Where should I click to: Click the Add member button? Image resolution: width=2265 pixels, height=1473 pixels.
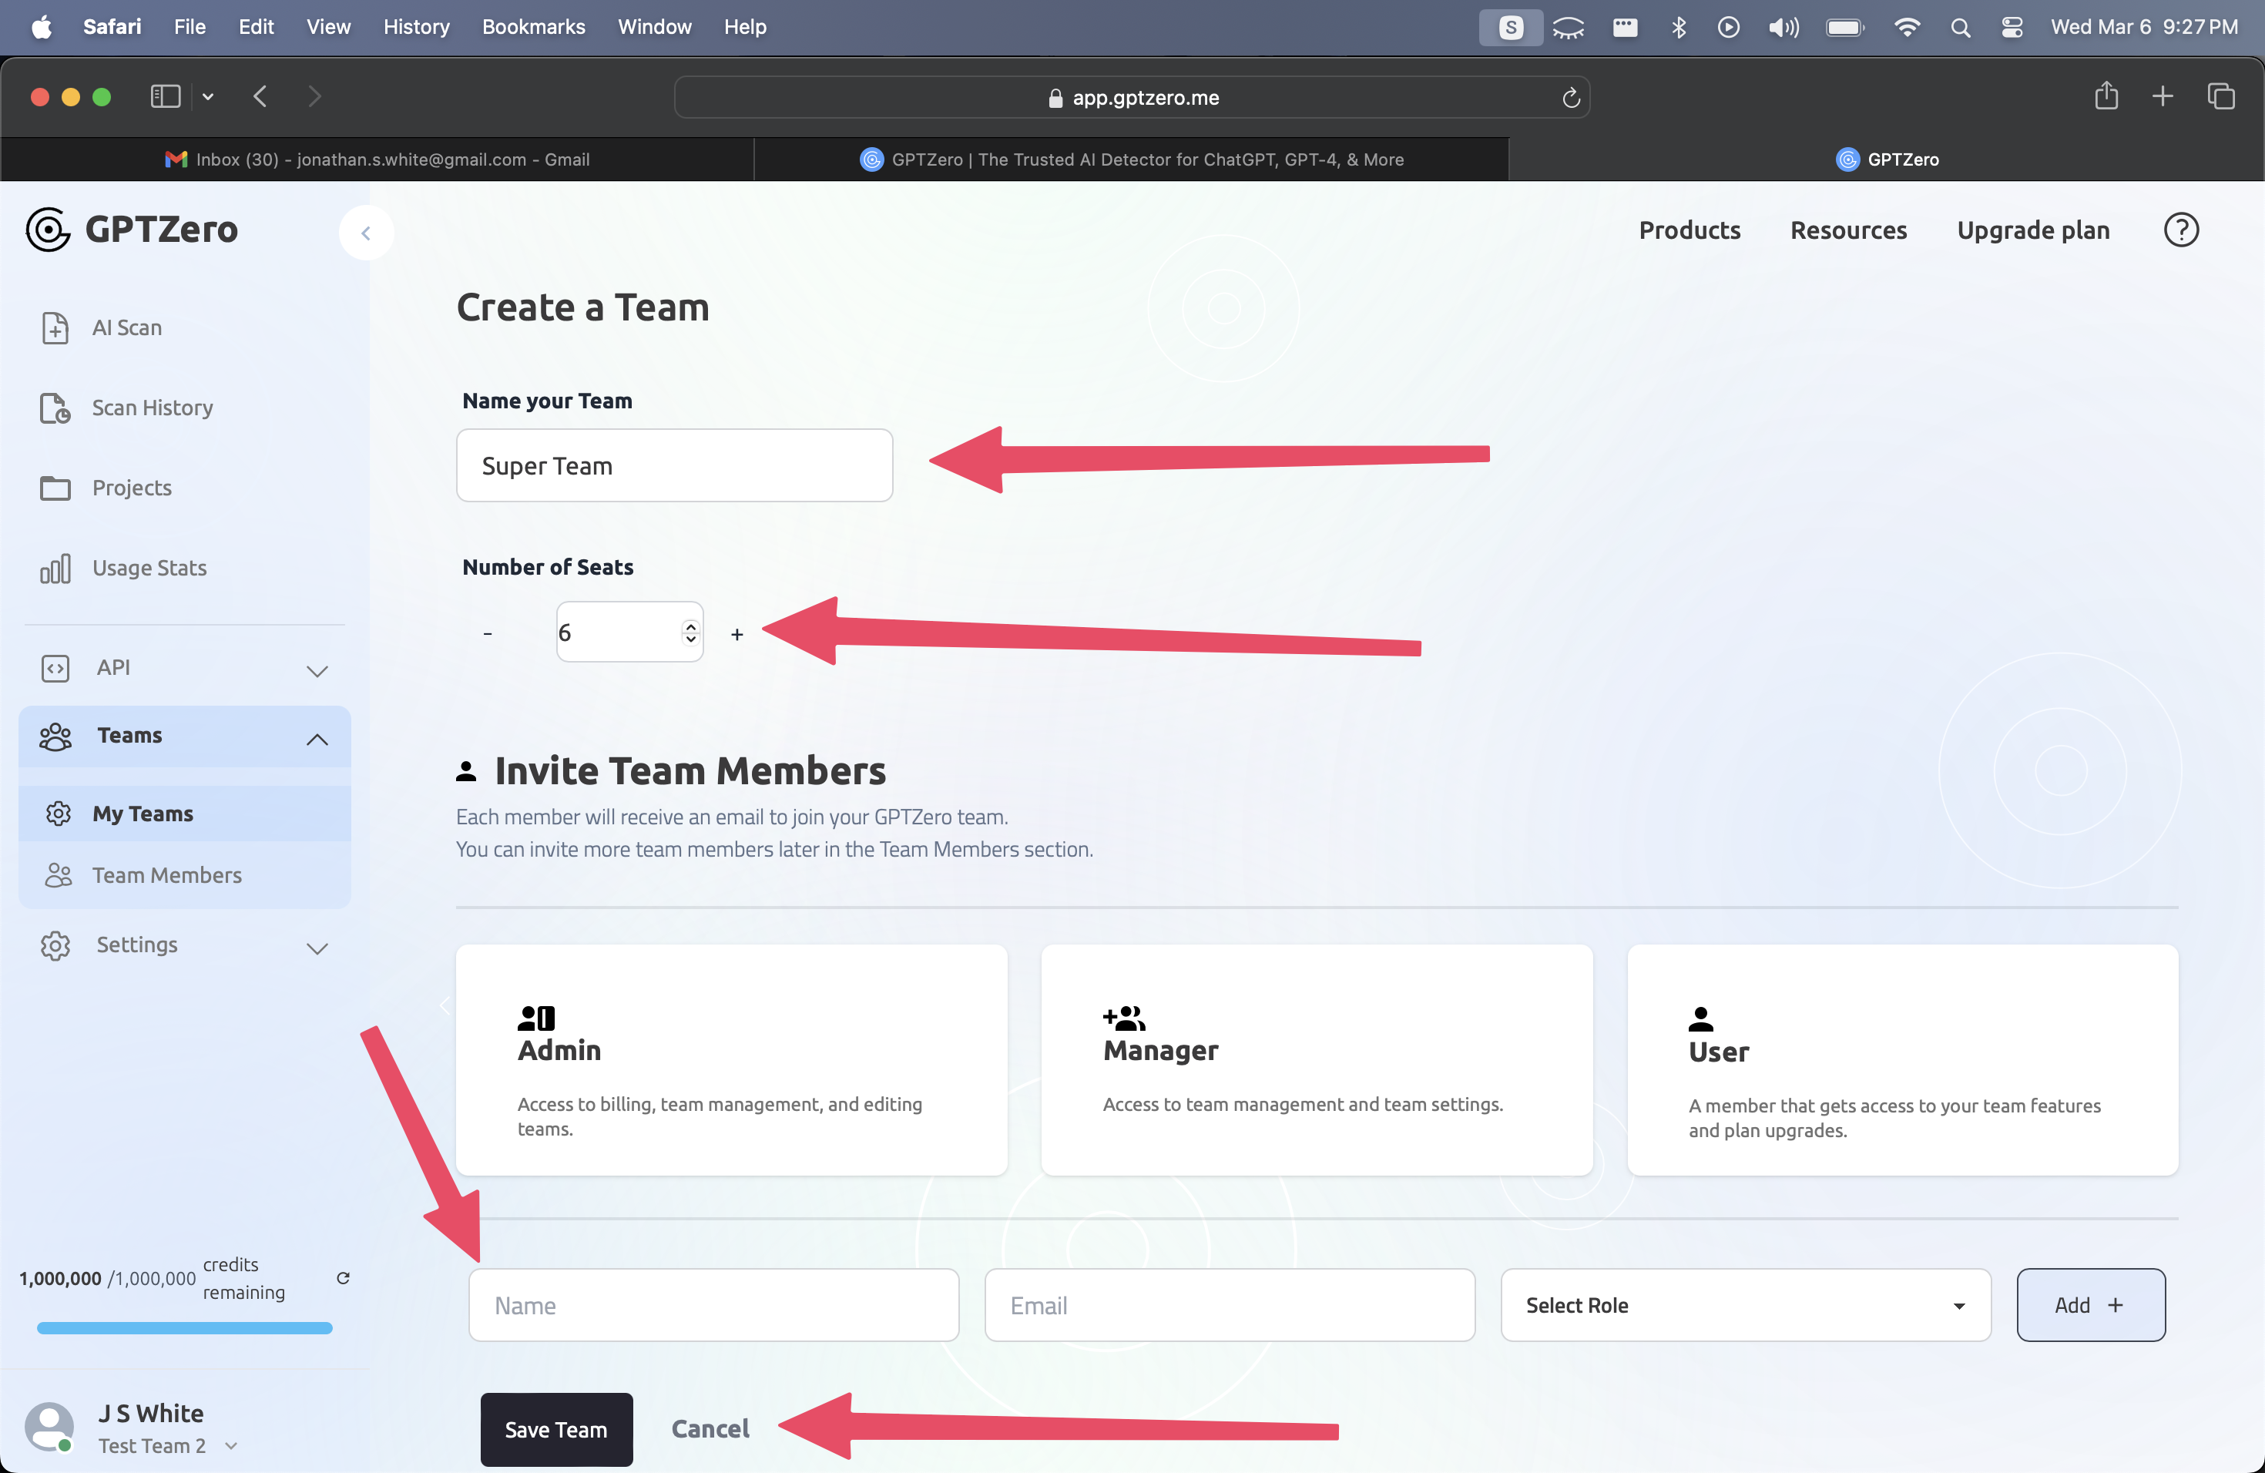click(2091, 1306)
